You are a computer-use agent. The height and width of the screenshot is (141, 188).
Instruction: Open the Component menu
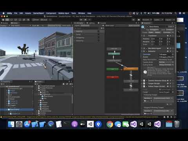(51, 13)
